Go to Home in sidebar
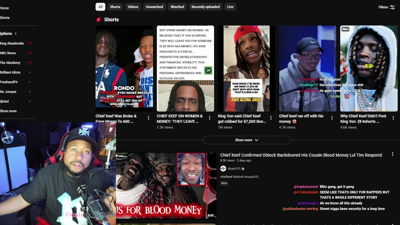 [4, 8]
